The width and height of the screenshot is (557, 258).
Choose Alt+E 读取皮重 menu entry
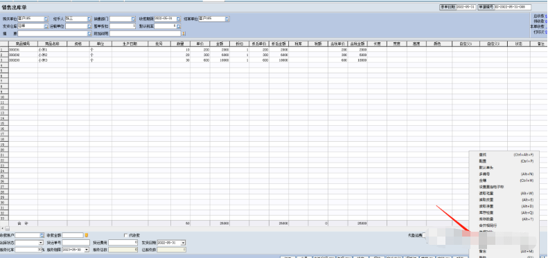click(x=504, y=200)
